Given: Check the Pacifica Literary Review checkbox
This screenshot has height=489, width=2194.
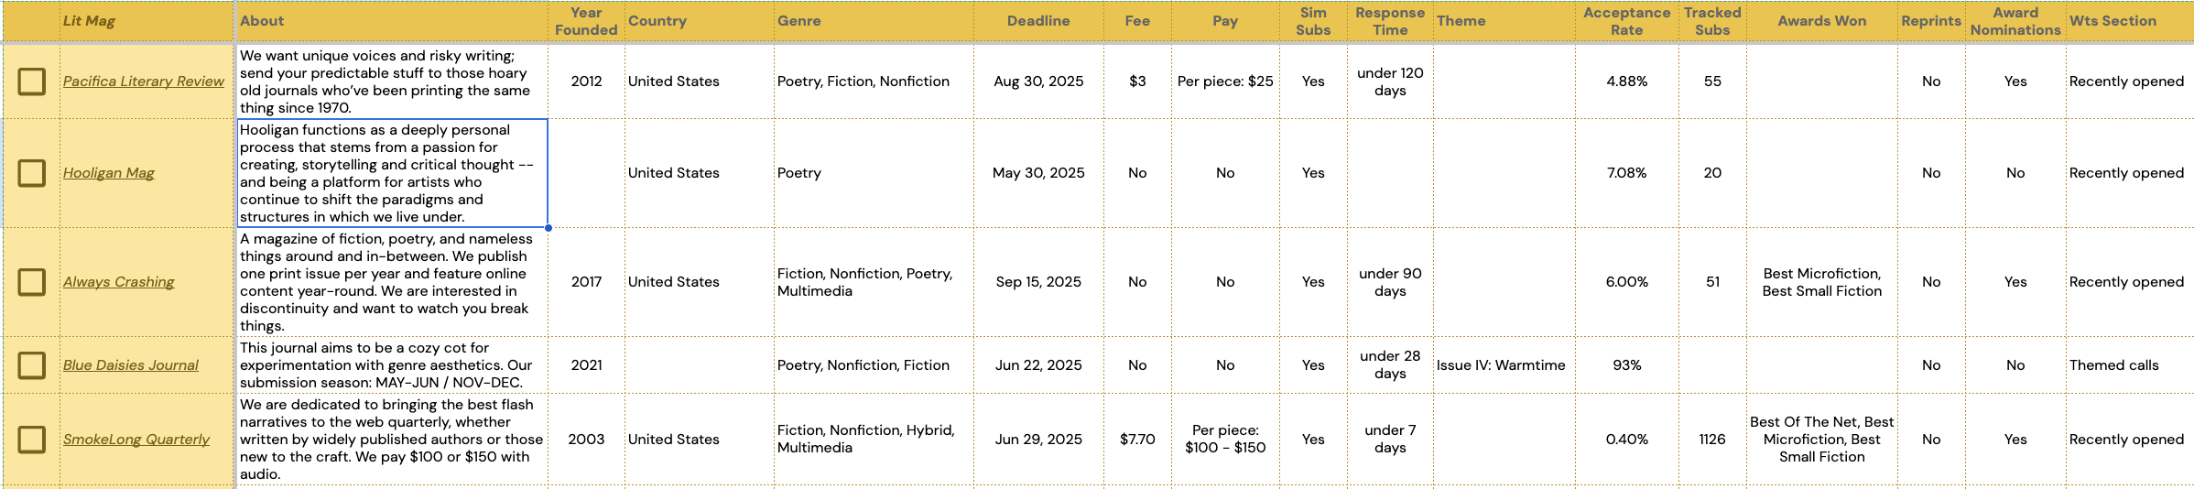Looking at the screenshot, I should point(32,81).
